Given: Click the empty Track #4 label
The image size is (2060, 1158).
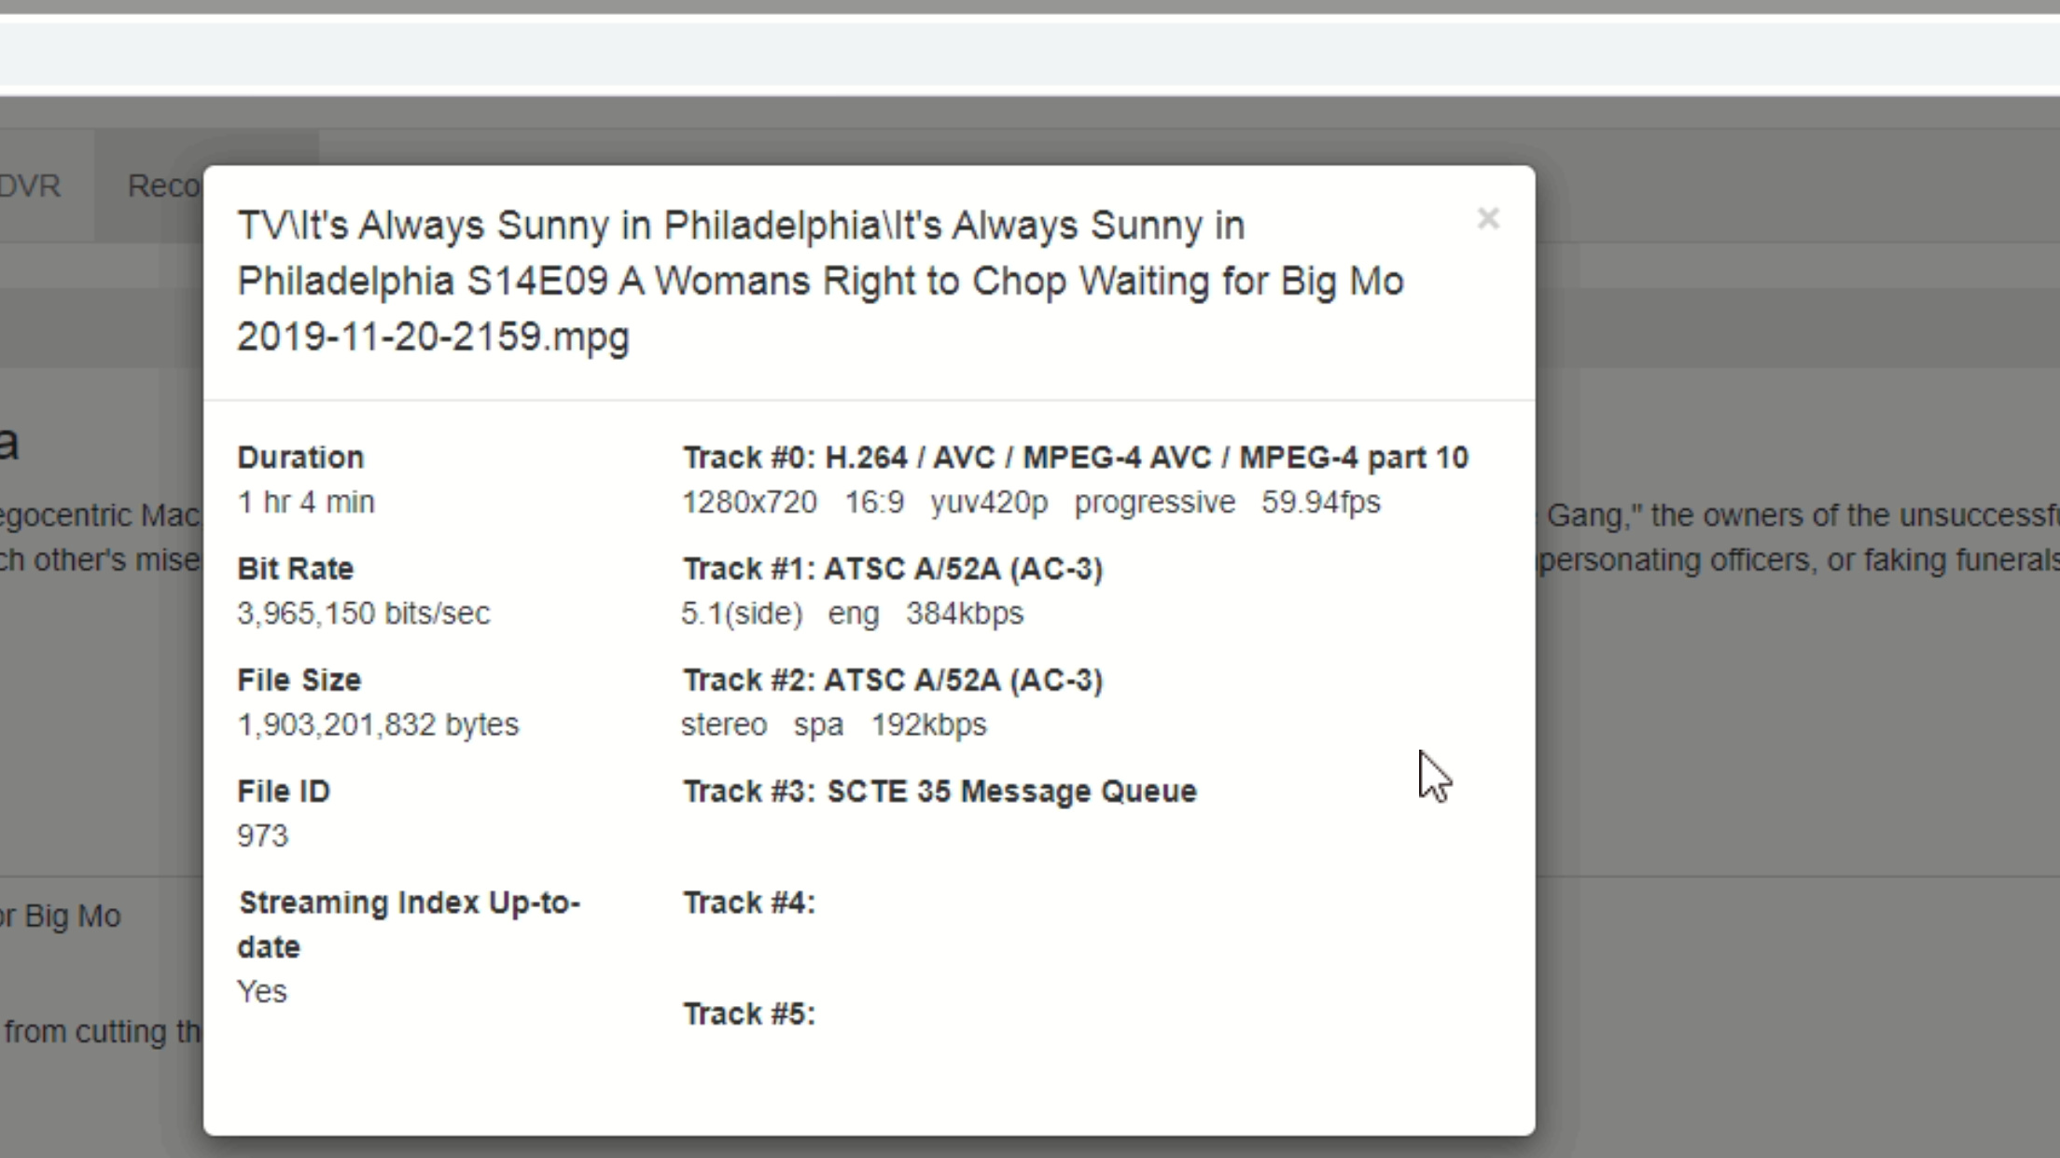Looking at the screenshot, I should 748,903.
